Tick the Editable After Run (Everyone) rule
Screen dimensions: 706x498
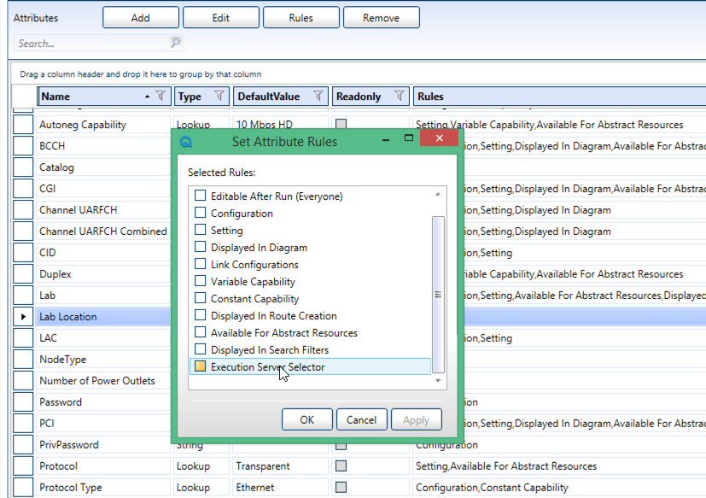(201, 196)
